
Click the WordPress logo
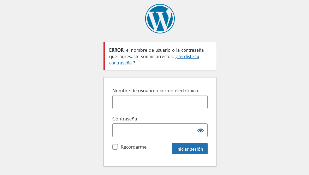(x=160, y=19)
